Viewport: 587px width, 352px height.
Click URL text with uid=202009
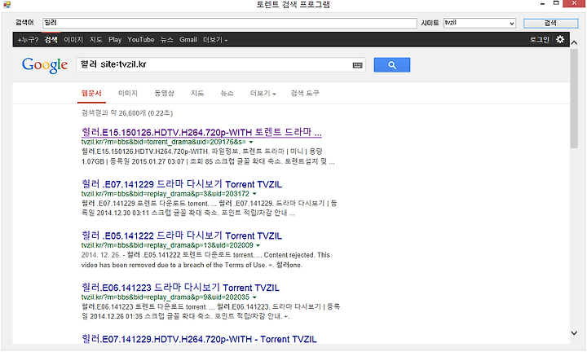click(x=167, y=245)
